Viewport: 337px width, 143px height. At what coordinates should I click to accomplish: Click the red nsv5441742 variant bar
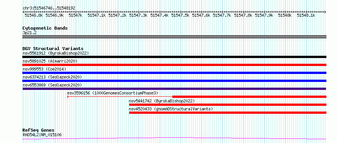228,105
